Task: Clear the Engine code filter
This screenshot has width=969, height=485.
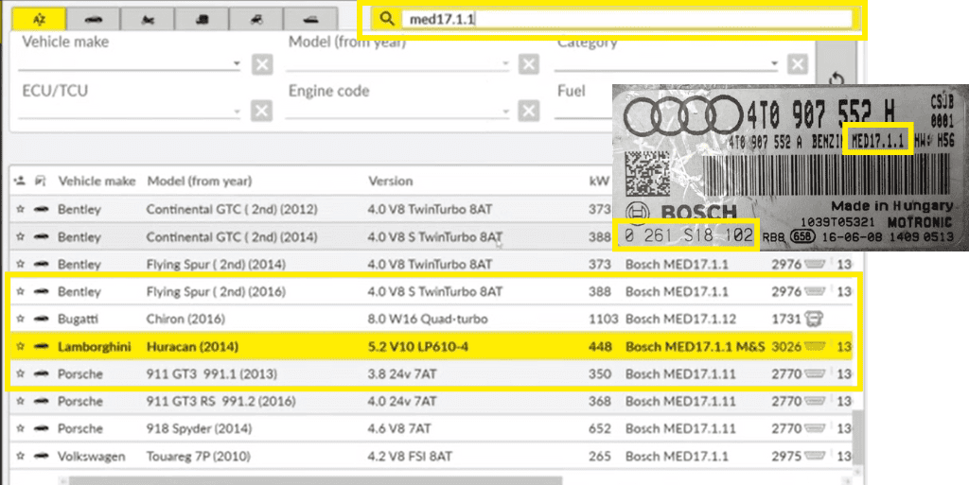Action: pyautogui.click(x=529, y=112)
